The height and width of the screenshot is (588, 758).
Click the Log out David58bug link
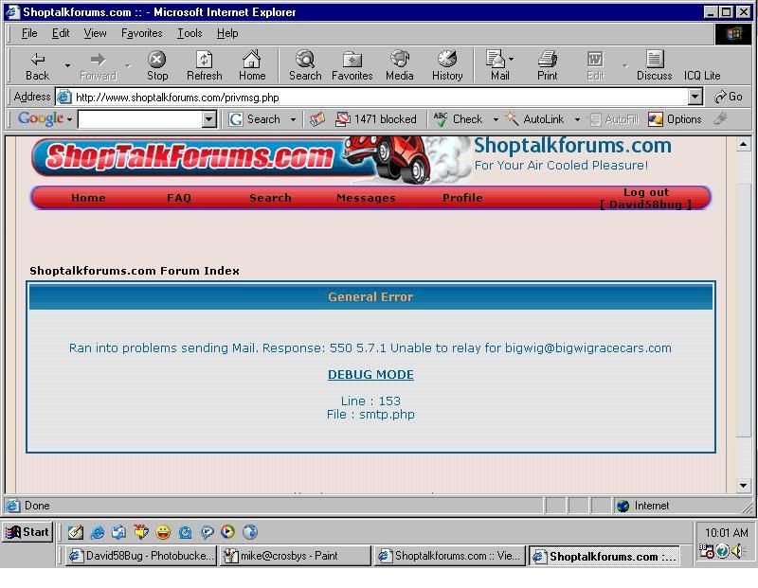click(646, 198)
